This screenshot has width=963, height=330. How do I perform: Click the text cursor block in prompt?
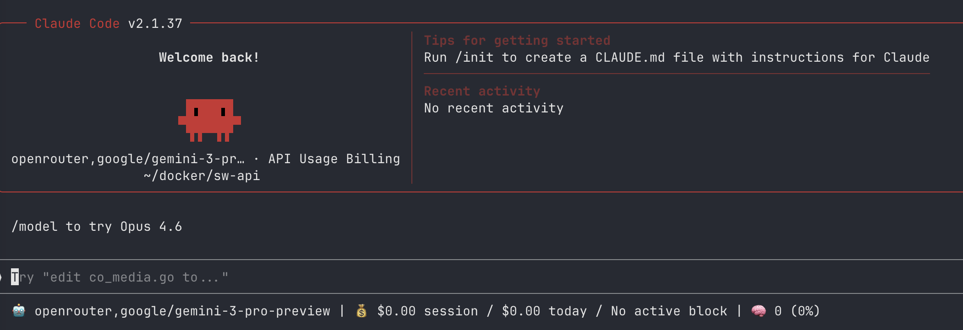pos(15,277)
